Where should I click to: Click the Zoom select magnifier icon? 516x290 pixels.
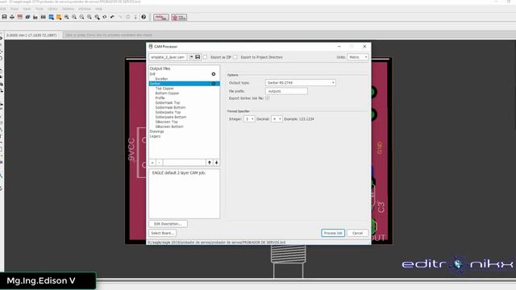[97, 17]
